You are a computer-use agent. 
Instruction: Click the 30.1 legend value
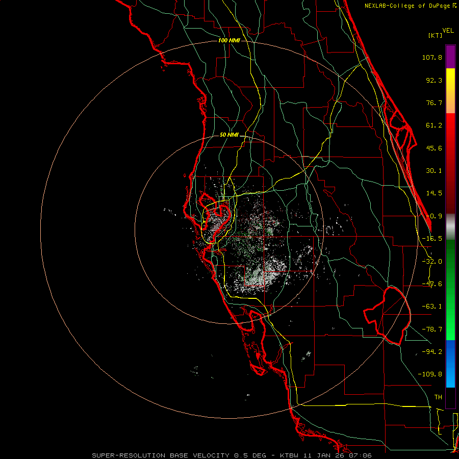pyautogui.click(x=434, y=171)
